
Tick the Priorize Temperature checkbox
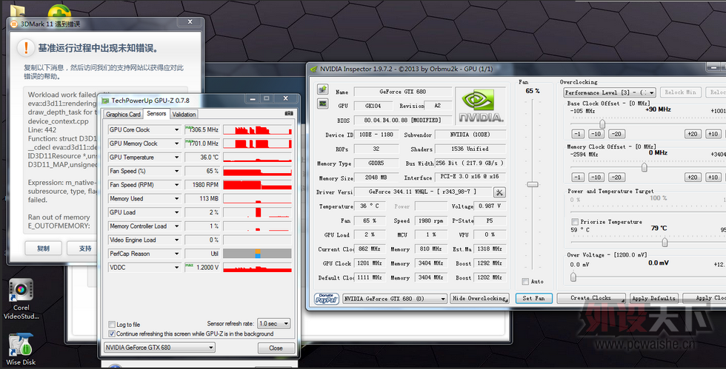575,222
